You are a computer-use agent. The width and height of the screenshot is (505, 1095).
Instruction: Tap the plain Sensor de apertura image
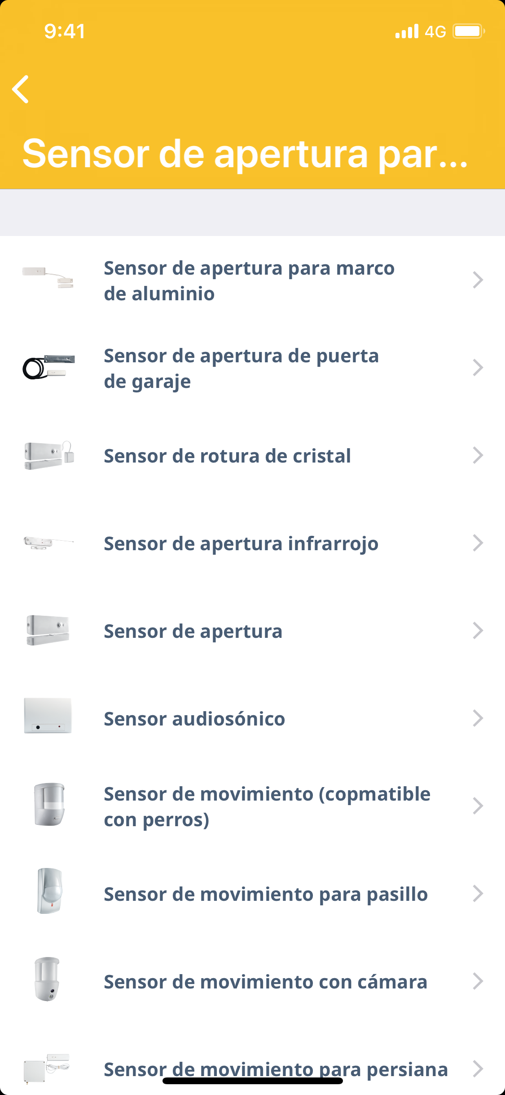point(48,630)
